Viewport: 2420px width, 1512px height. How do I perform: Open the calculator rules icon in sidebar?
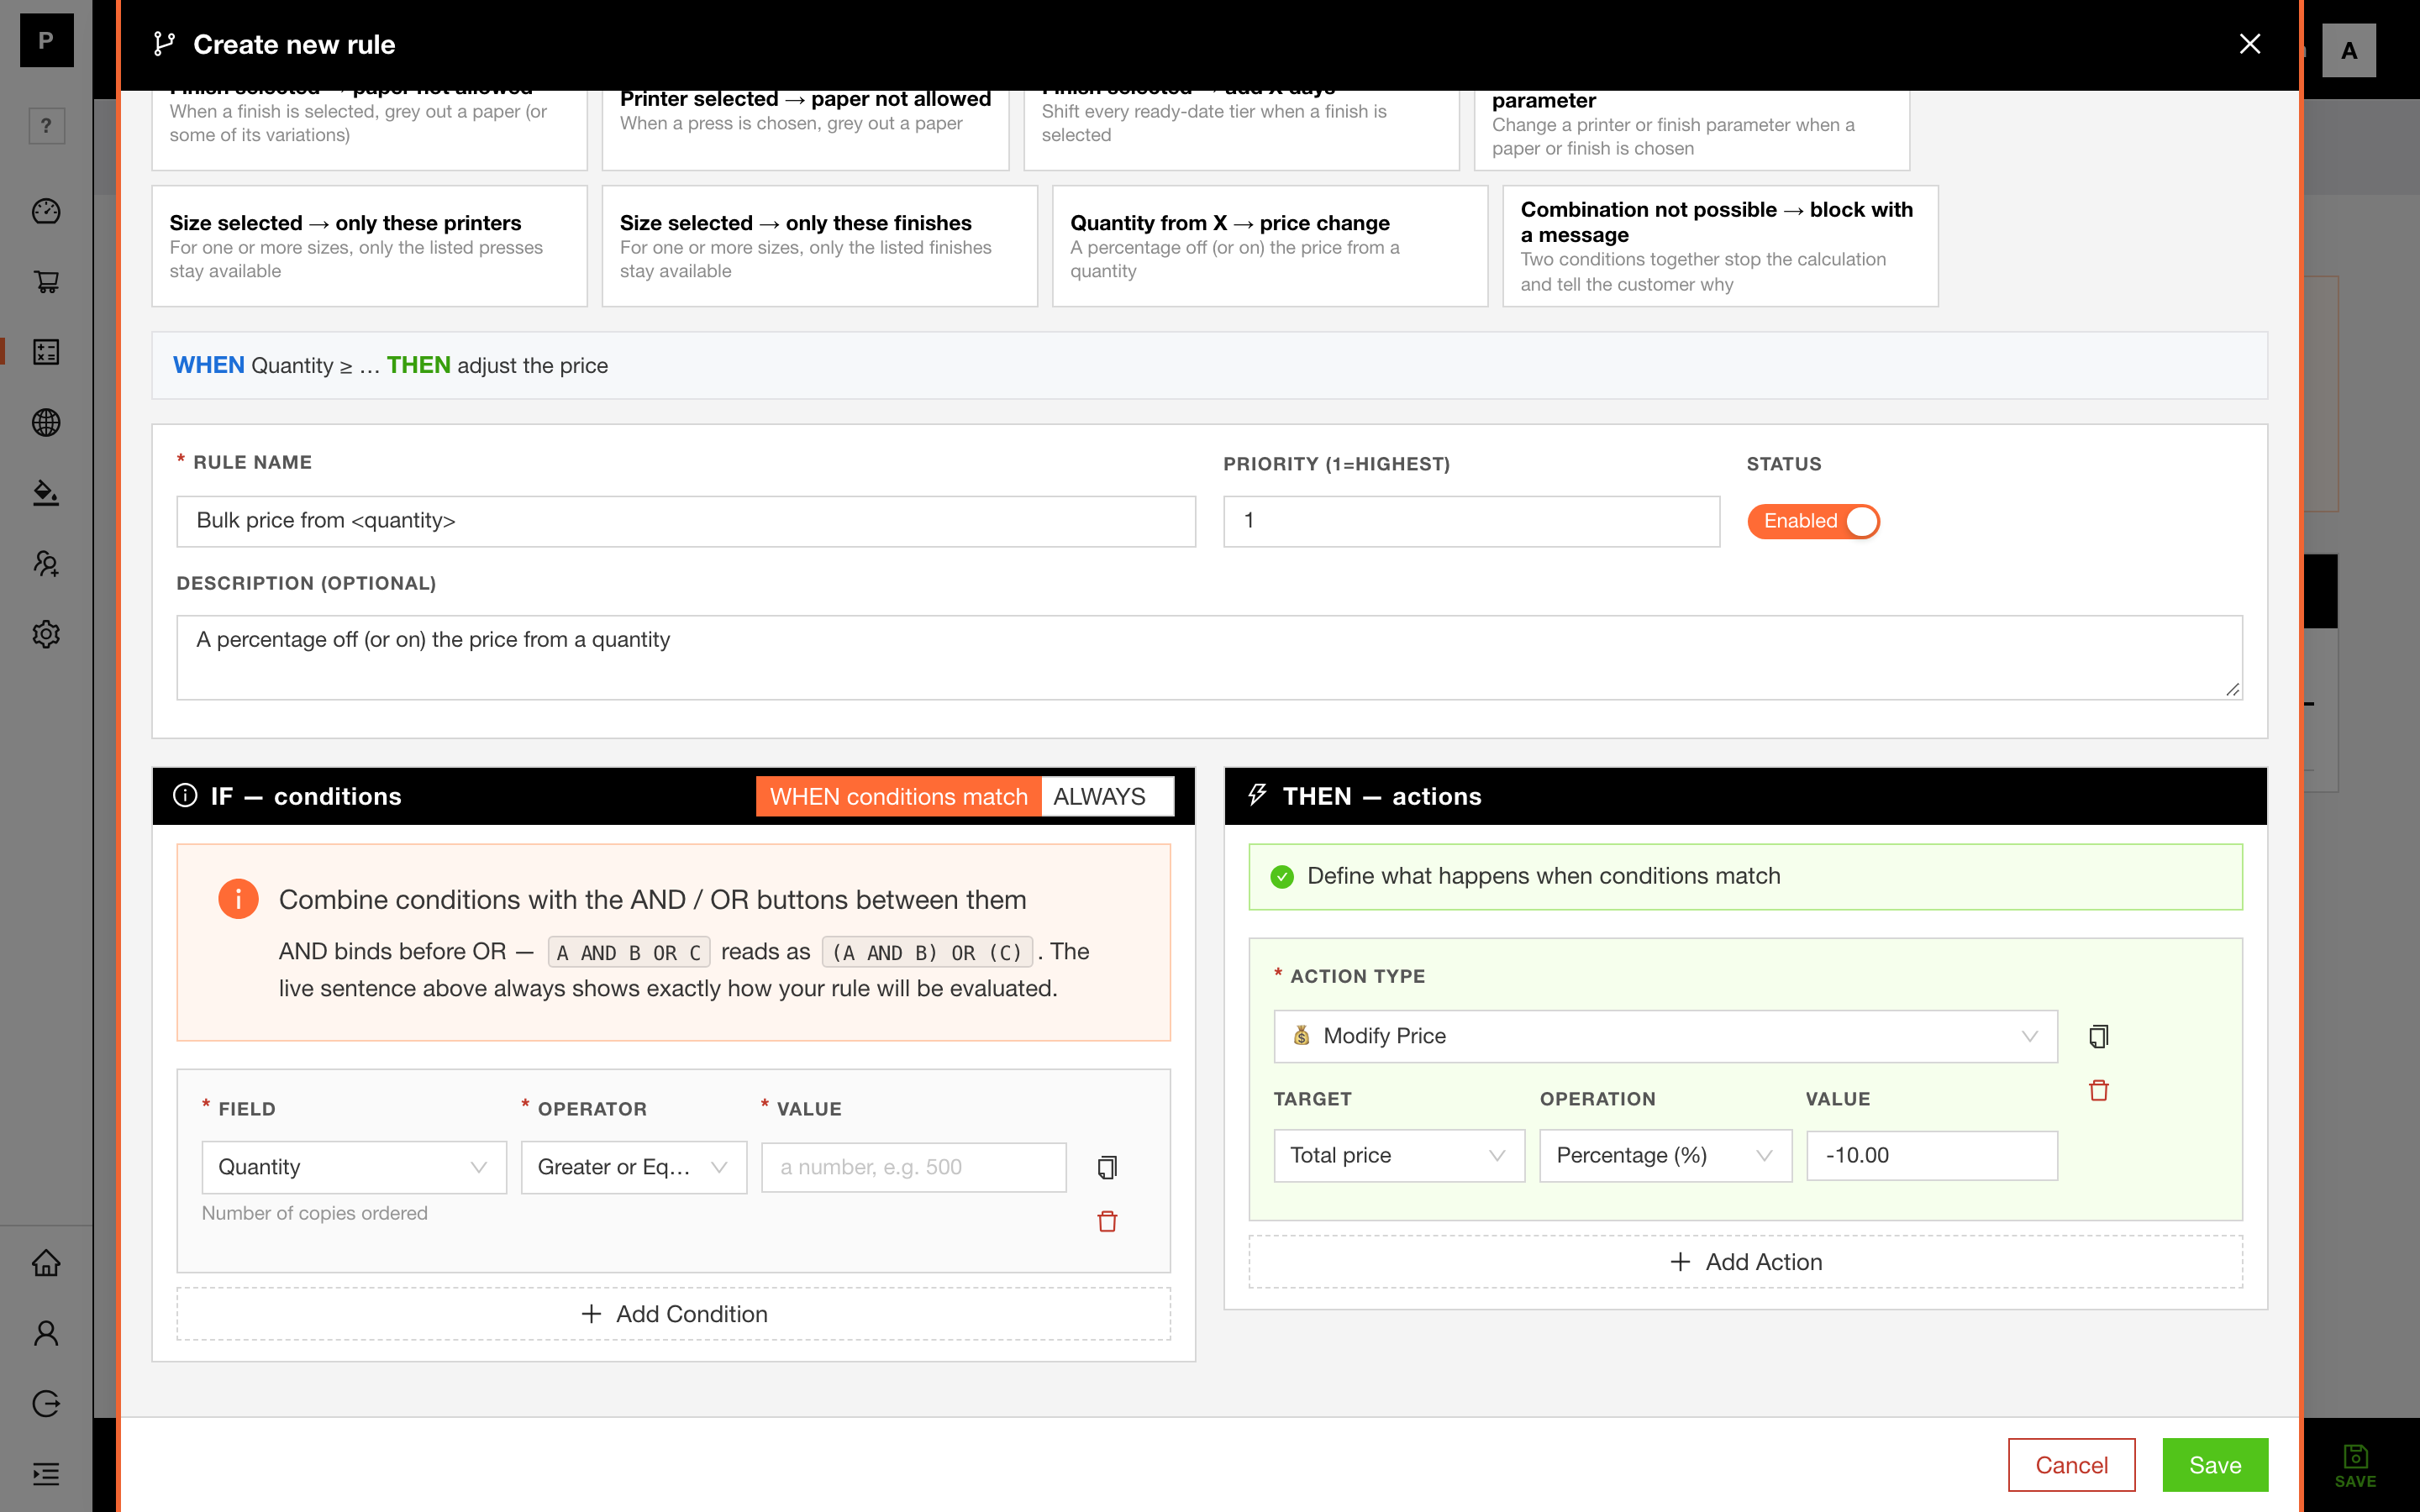pyautogui.click(x=46, y=352)
